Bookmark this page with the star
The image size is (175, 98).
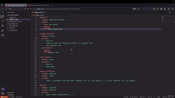(x=139, y=9)
